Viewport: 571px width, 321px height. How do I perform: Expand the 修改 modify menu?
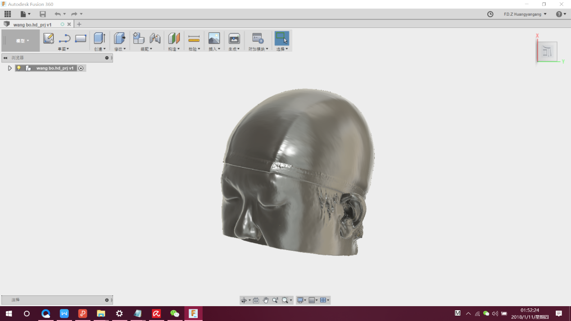(120, 49)
